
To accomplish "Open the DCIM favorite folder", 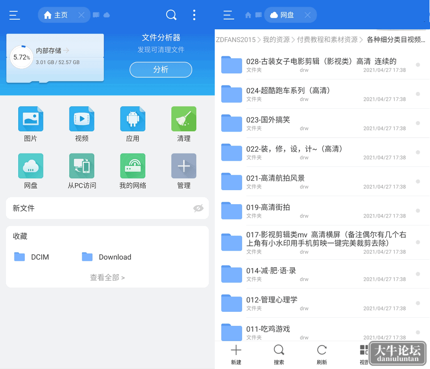I will (x=31, y=257).
